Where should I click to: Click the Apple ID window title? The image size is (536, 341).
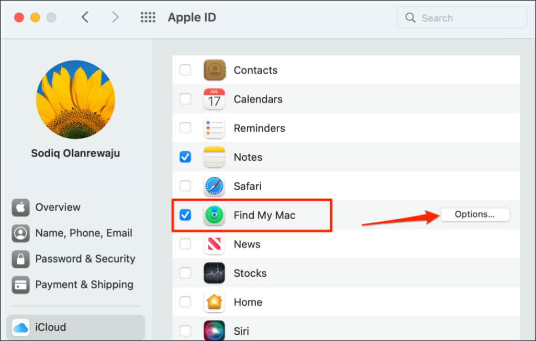click(192, 17)
